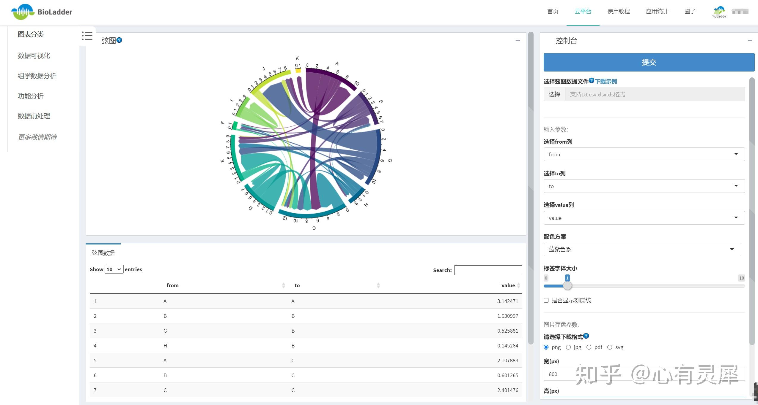Image resolution: width=758 pixels, height=405 pixels.
Task: Open the Show entries count dropdown
Action: tap(114, 269)
